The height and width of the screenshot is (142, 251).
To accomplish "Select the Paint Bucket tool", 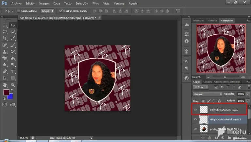I will click(x=13, y=58).
